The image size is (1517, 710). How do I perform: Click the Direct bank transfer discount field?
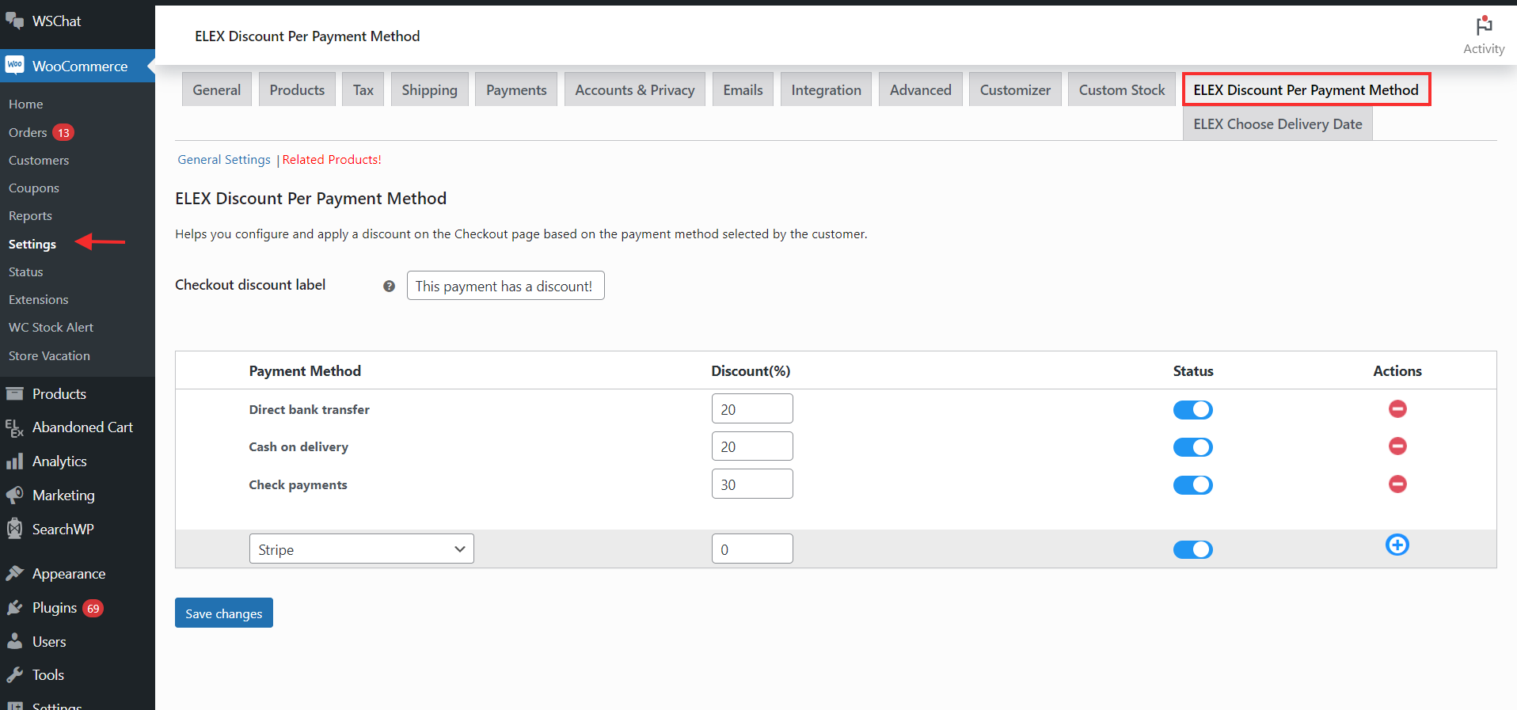752,408
